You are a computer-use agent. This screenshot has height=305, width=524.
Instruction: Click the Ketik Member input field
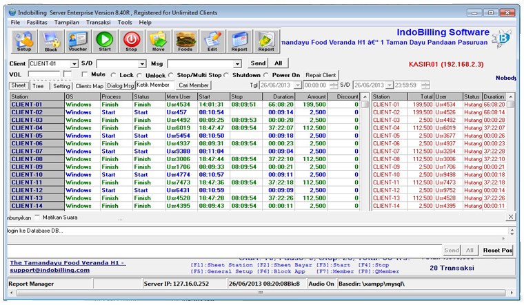tap(154, 85)
